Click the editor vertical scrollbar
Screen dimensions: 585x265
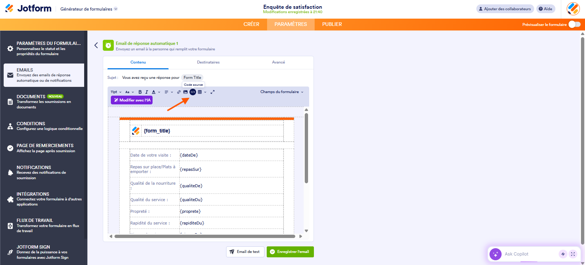pos(306,148)
